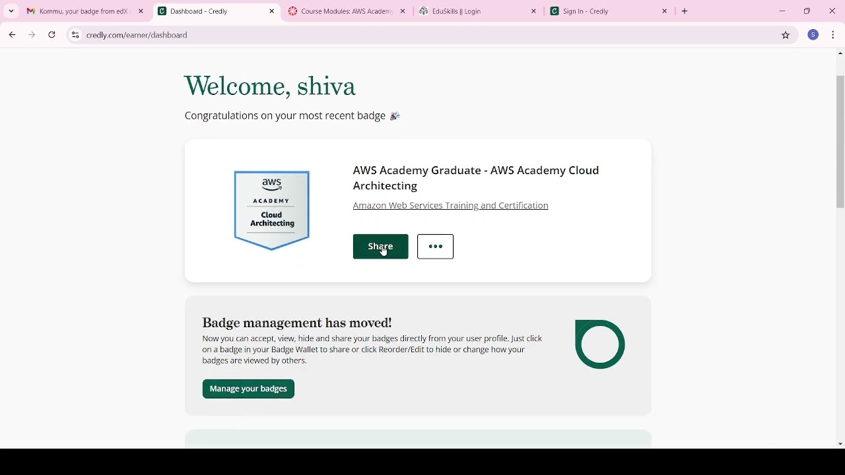This screenshot has width=845, height=475.
Task: Click the Welcome, shiva heading
Action: tap(269, 86)
